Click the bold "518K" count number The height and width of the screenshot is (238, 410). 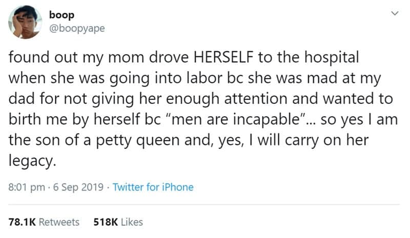click(x=106, y=222)
